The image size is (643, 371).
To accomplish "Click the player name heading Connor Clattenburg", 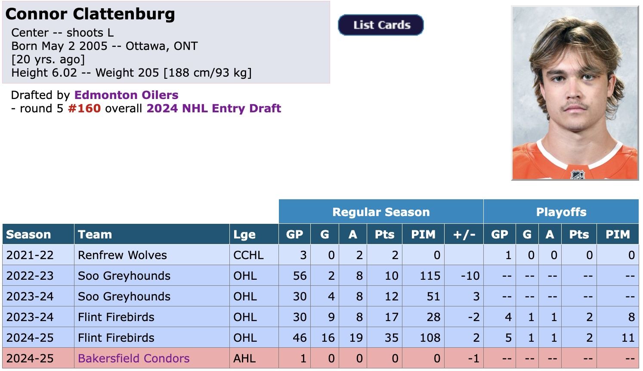I will [90, 14].
